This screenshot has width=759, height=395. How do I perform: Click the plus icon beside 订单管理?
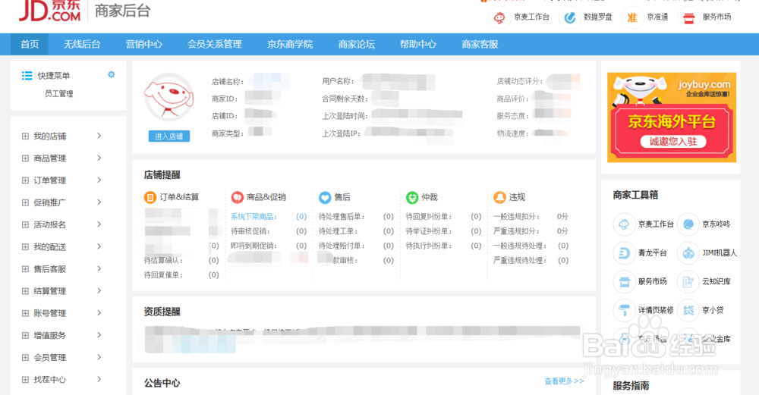25,180
